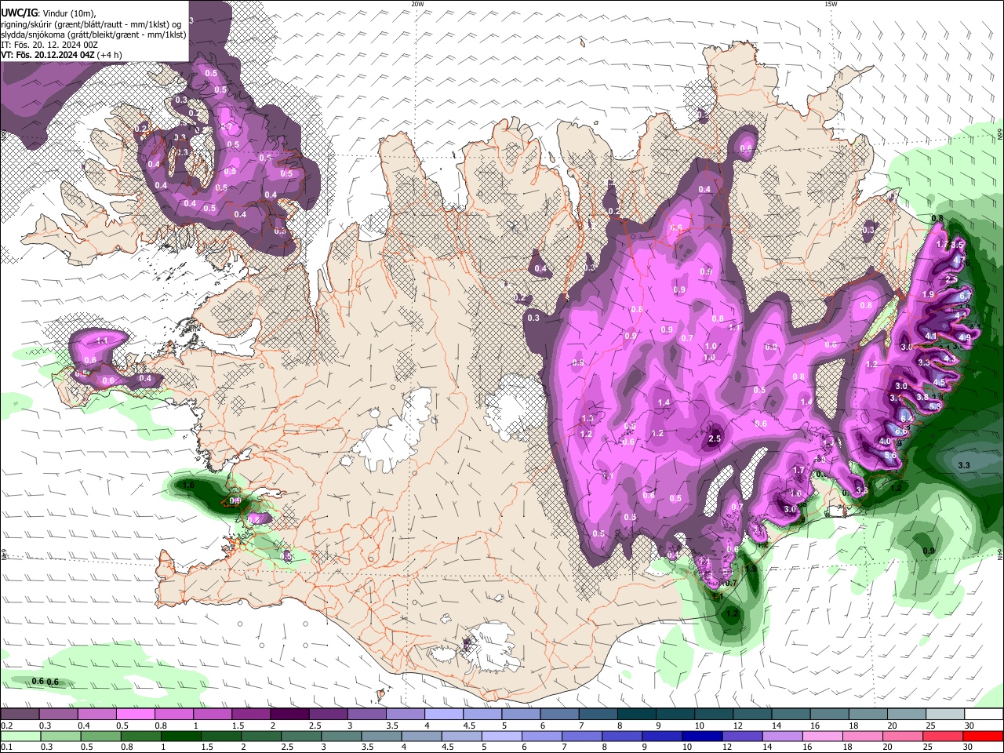Select the light purple 14–16 swatch in lower legend row
Viewport: 1004px width, 753px height.
pos(781,736)
